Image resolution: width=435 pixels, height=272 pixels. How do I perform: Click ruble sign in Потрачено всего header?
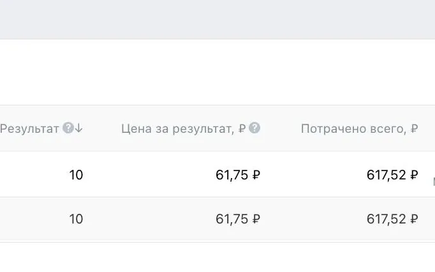414,128
